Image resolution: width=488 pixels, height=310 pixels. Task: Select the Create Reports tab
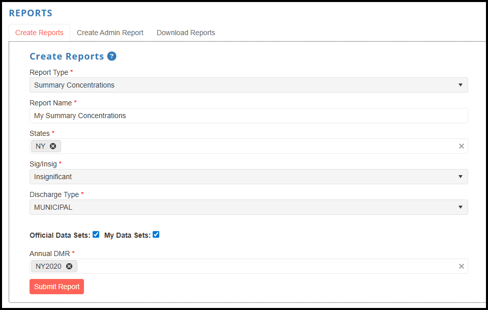[x=39, y=33]
